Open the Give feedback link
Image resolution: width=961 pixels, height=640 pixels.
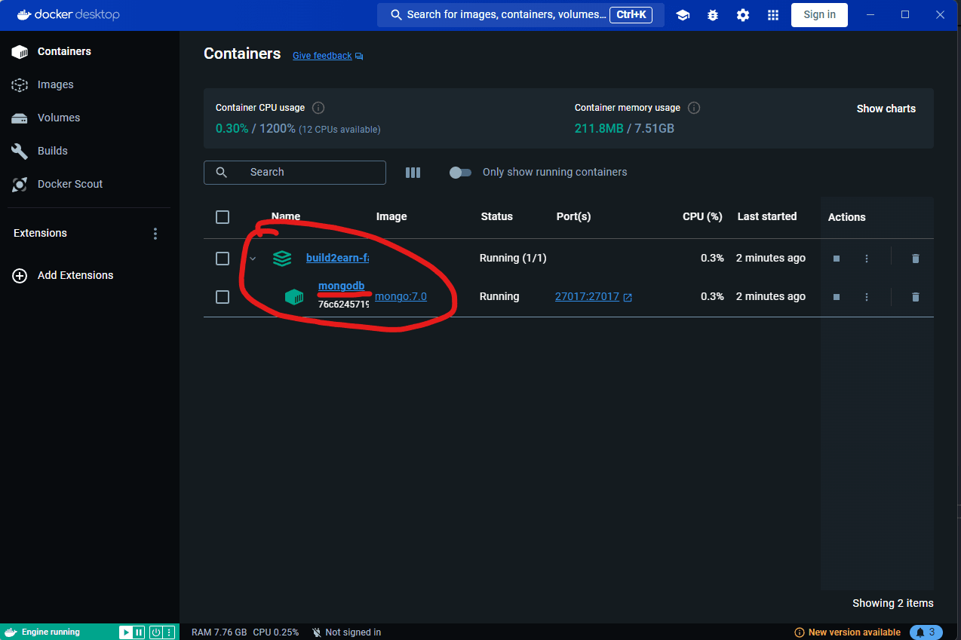(x=321, y=55)
